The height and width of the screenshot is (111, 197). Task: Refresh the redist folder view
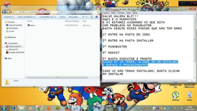62,12
